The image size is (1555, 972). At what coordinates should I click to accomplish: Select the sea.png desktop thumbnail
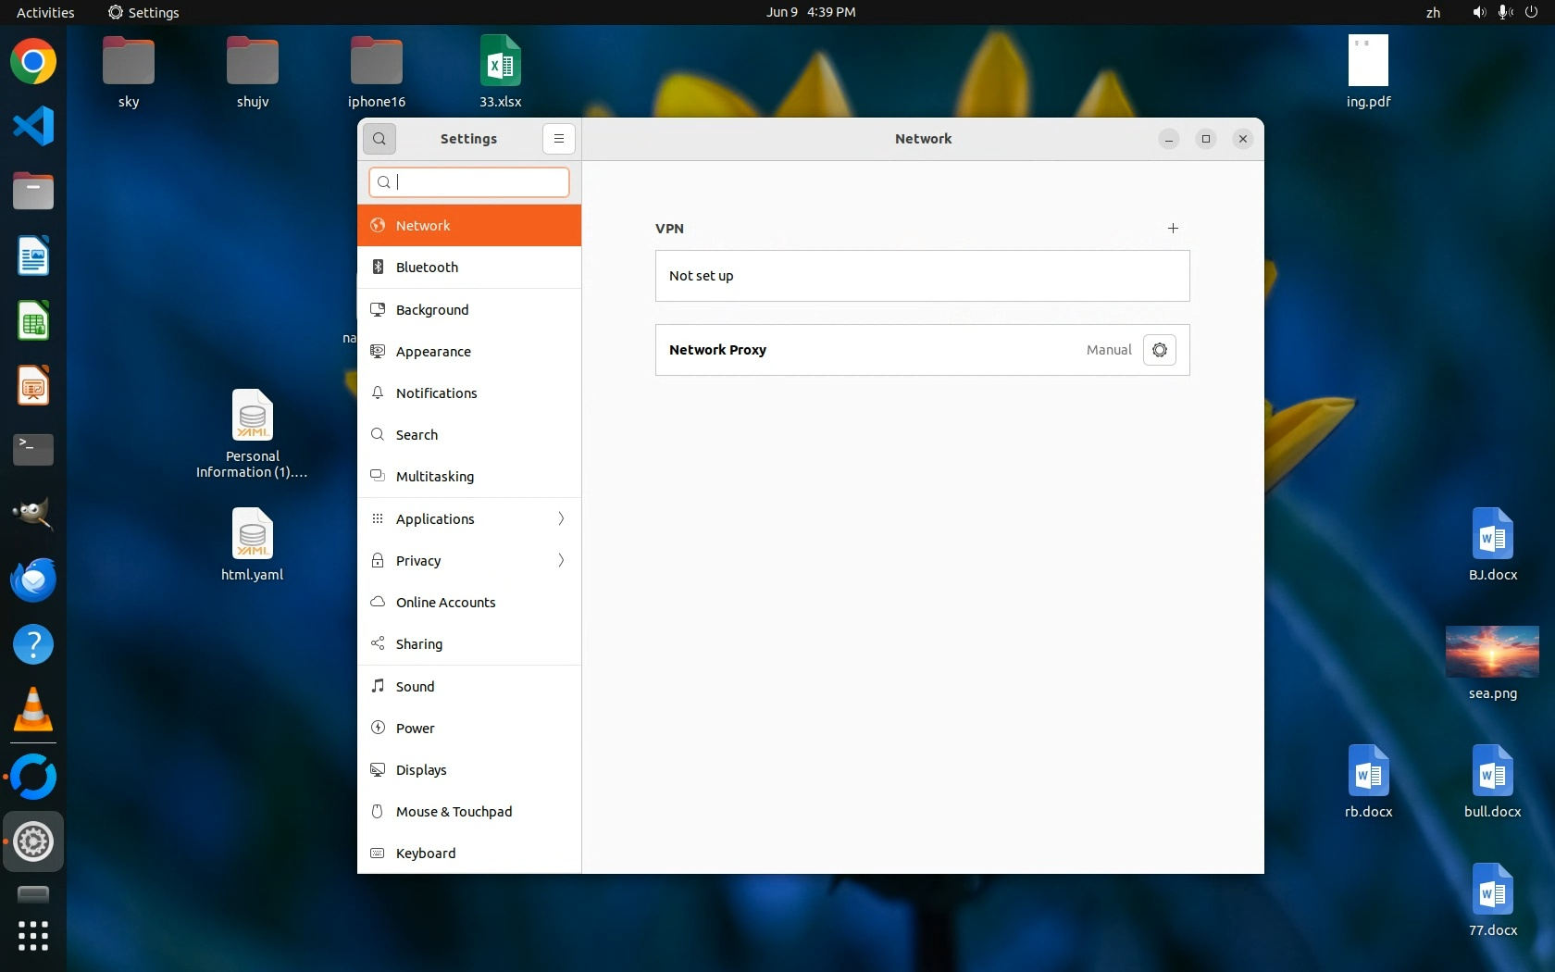pos(1492,652)
